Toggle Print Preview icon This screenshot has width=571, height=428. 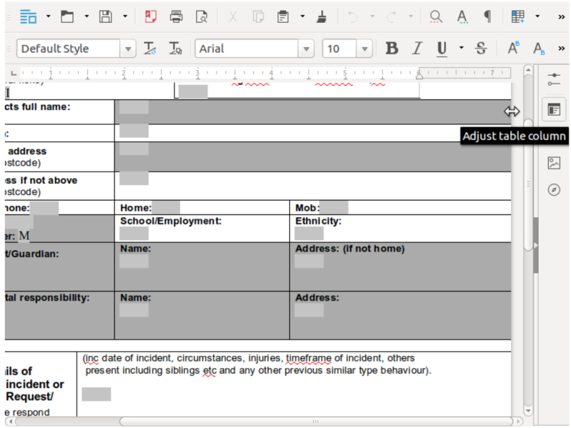(x=201, y=16)
